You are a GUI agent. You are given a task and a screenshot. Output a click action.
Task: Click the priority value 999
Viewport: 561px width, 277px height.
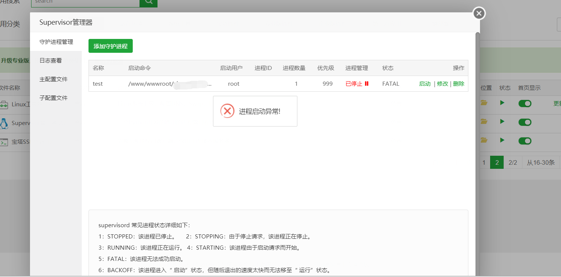click(327, 84)
